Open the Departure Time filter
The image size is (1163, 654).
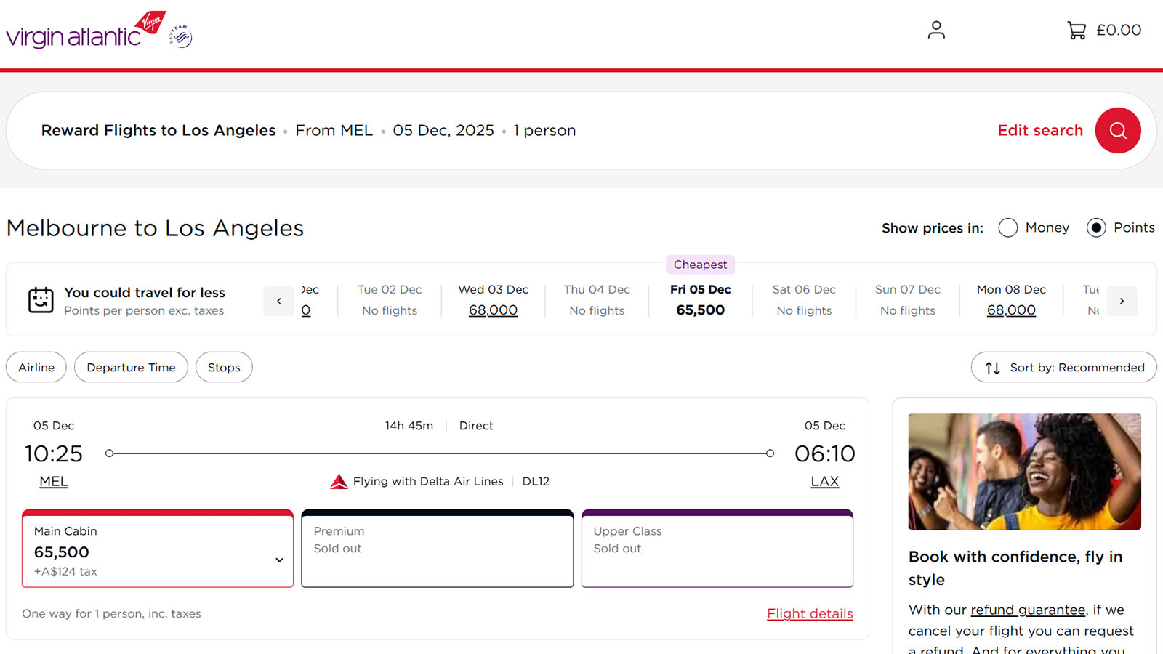tap(131, 367)
